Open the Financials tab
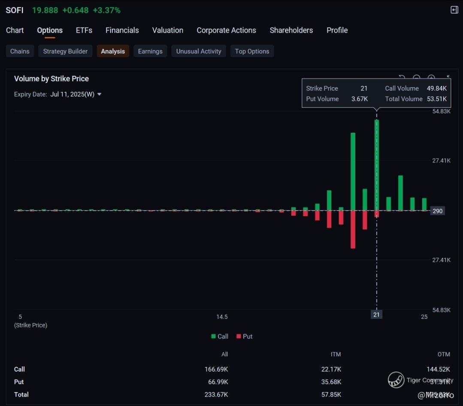The width and height of the screenshot is (463, 406). click(122, 30)
